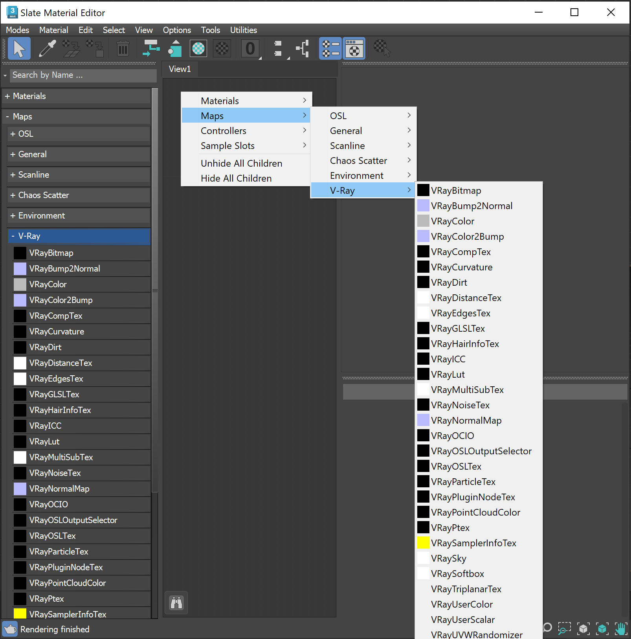Click the yellow VRaySamplerInfoTex color swatch

(20, 614)
